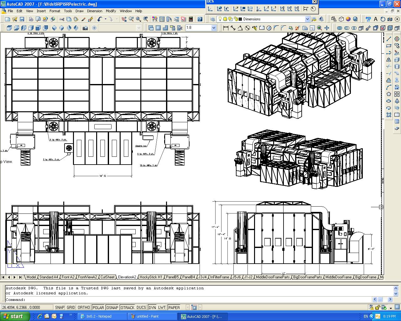Create a new drawing with the New icon
401x321 pixels.
[x=7, y=19]
